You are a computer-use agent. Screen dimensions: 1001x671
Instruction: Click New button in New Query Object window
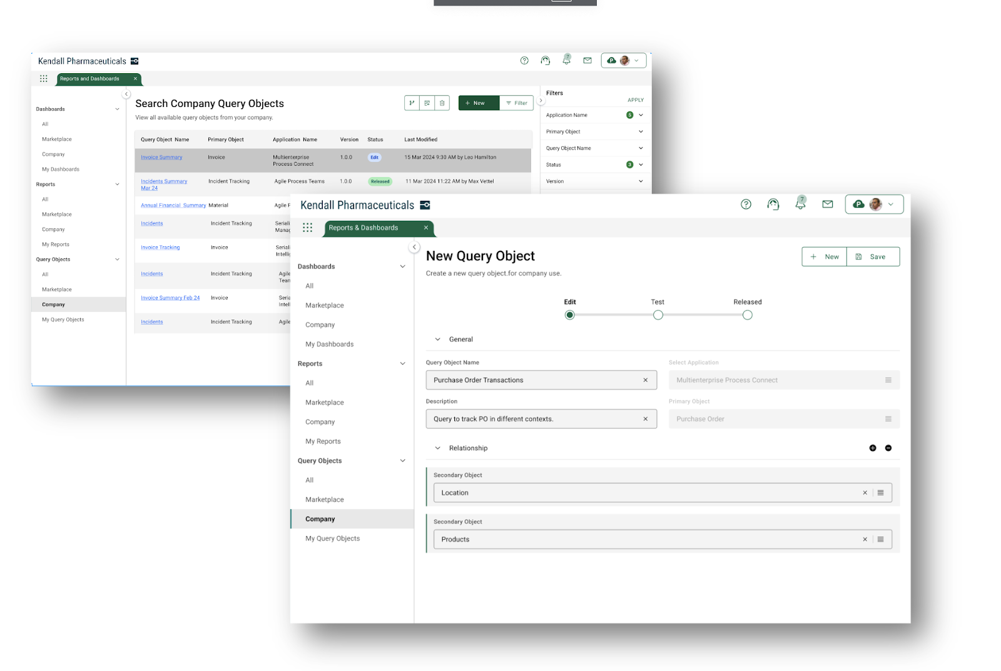(x=825, y=256)
